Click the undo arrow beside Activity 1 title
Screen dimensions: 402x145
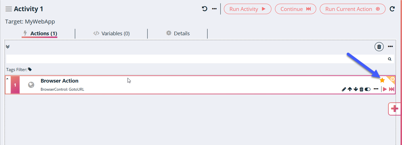[205, 9]
